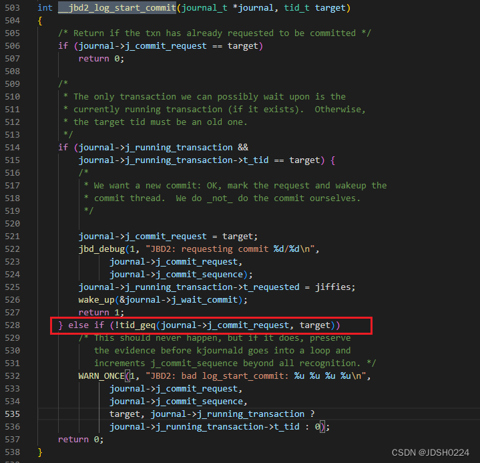This screenshot has height=463, width=480.
Task: Click line number 538 in the gutter
Action: pos(12,452)
